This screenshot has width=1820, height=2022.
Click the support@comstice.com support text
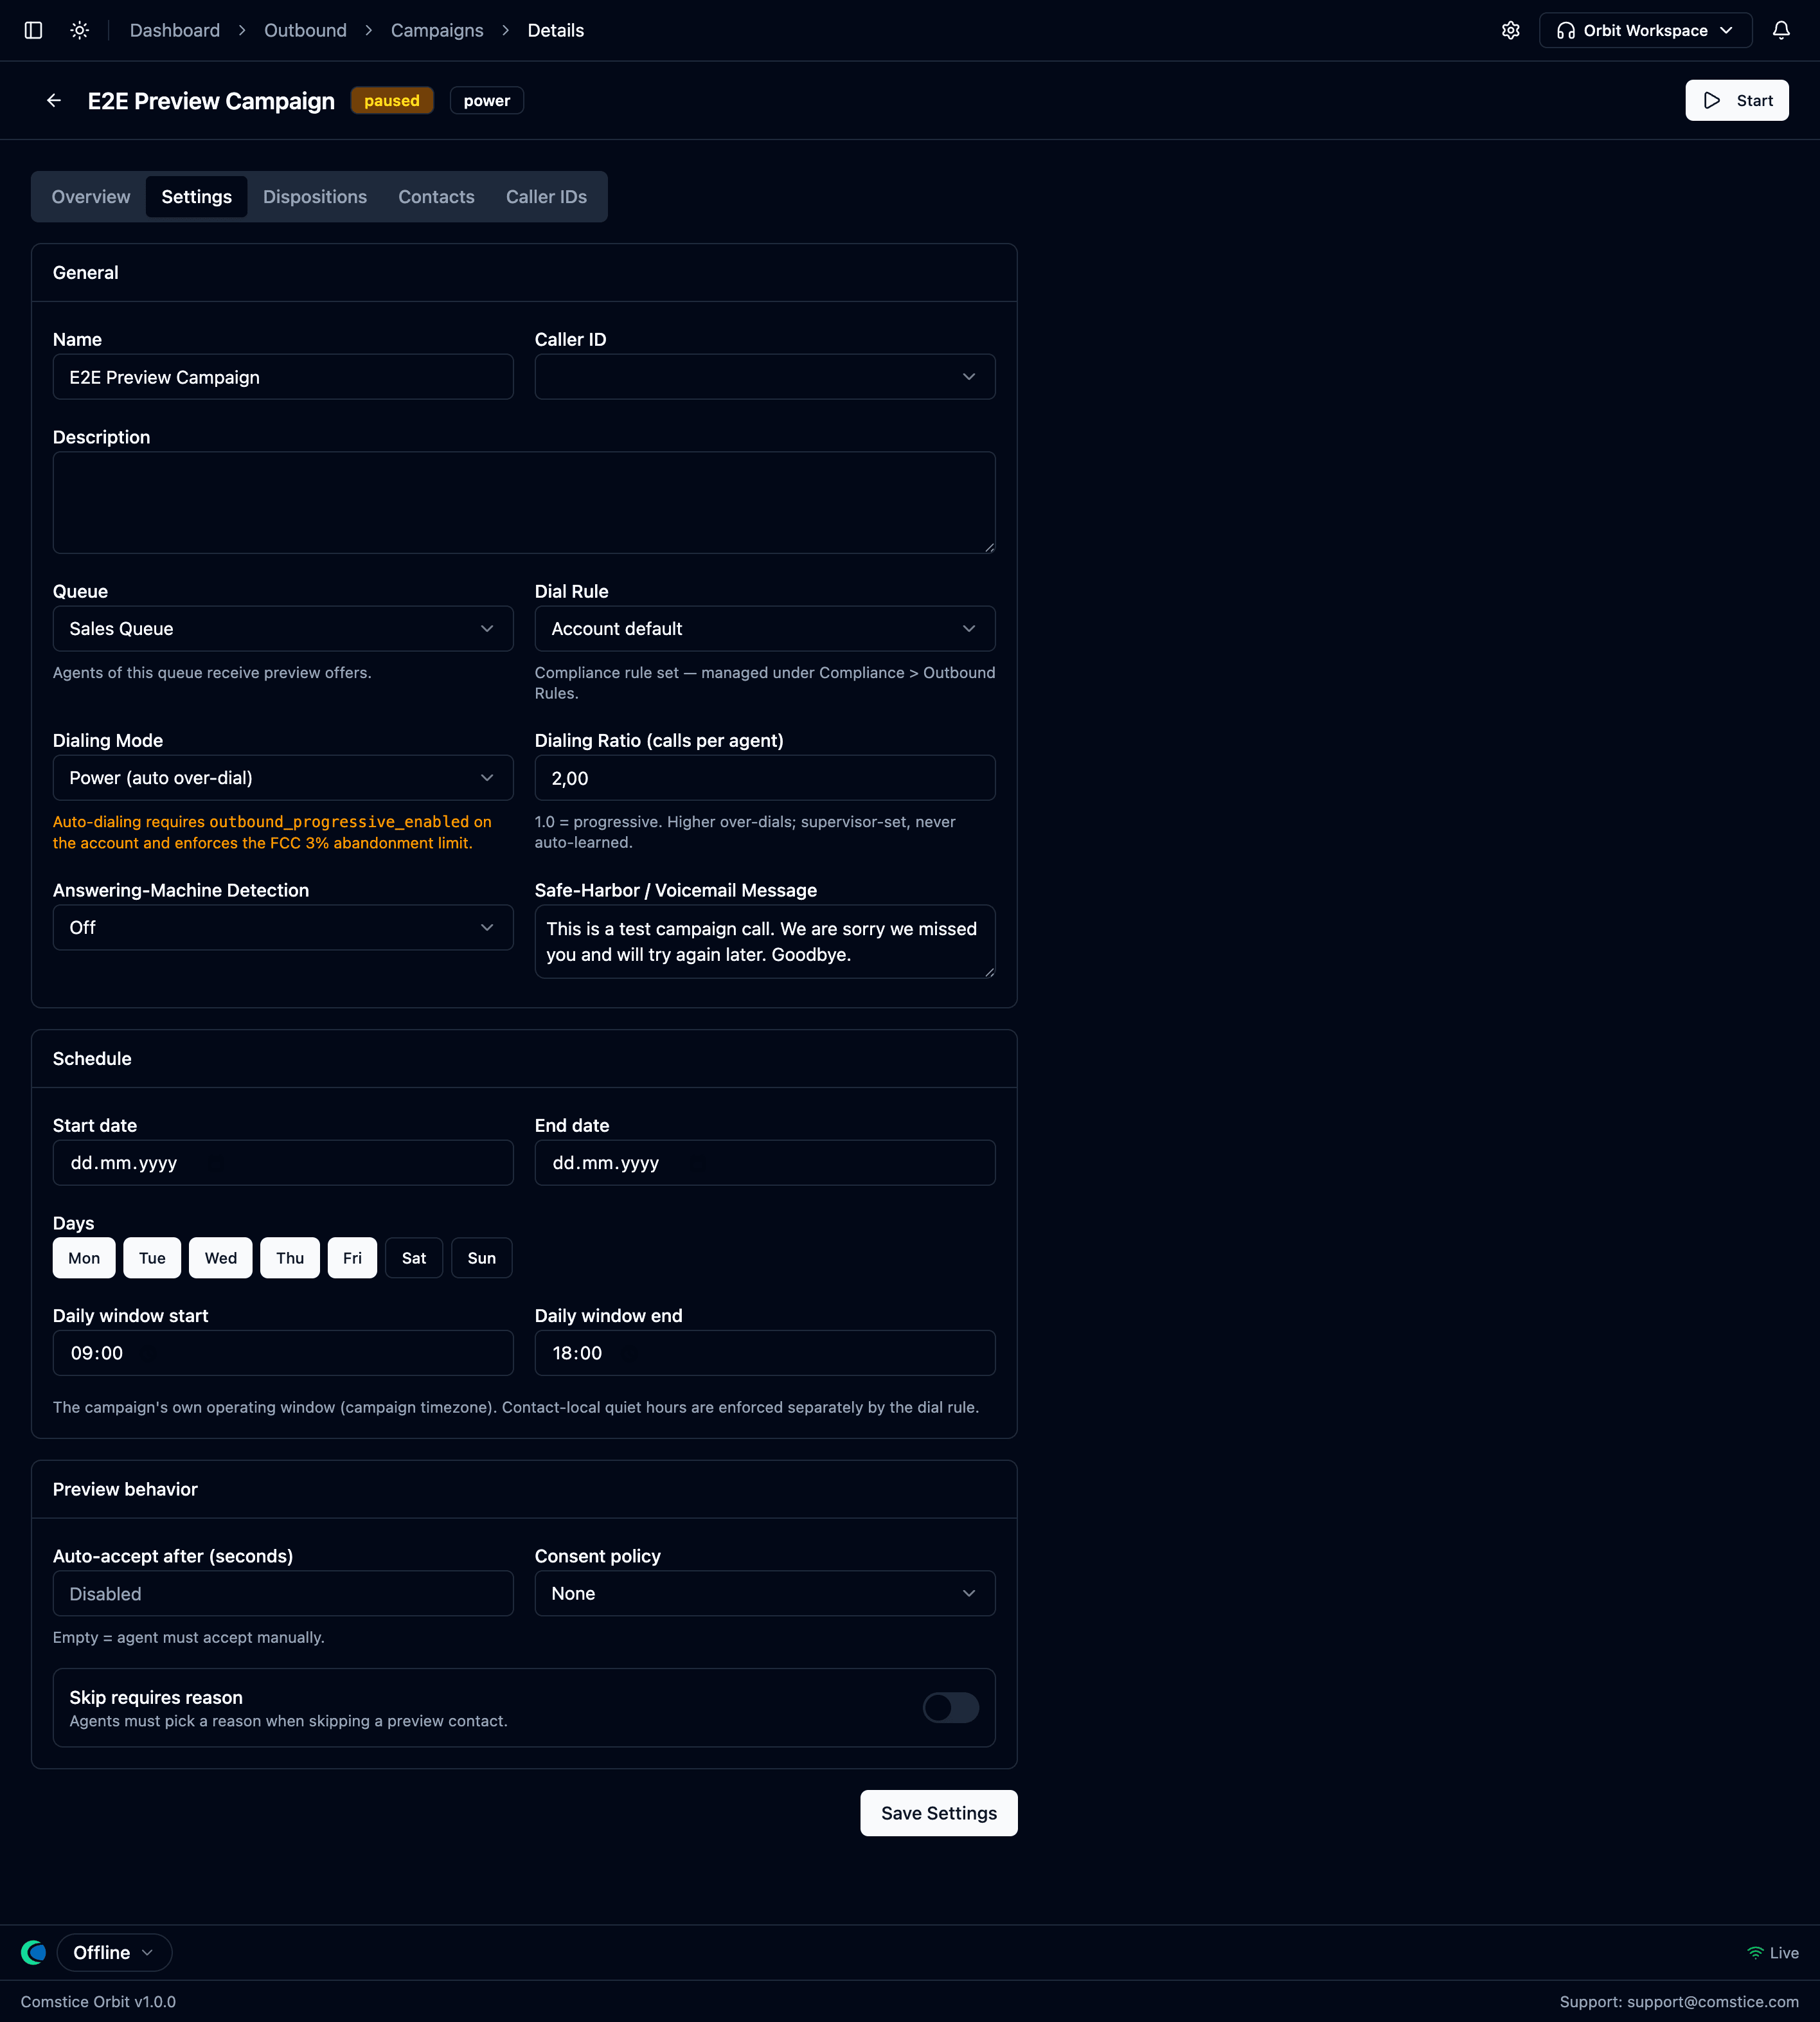(1712, 2002)
